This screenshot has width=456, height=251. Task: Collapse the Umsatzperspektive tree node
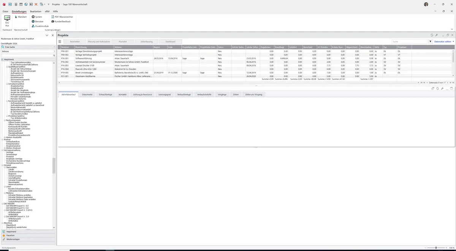pyautogui.click(x=7, y=84)
